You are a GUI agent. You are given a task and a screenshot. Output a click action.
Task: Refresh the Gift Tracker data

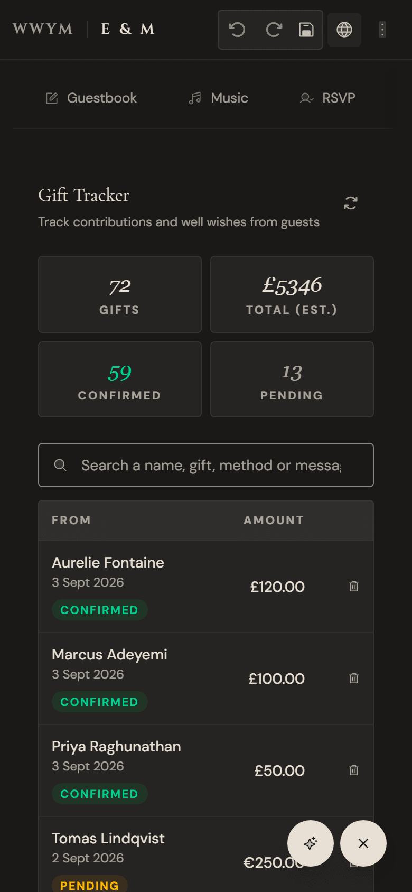(x=351, y=203)
